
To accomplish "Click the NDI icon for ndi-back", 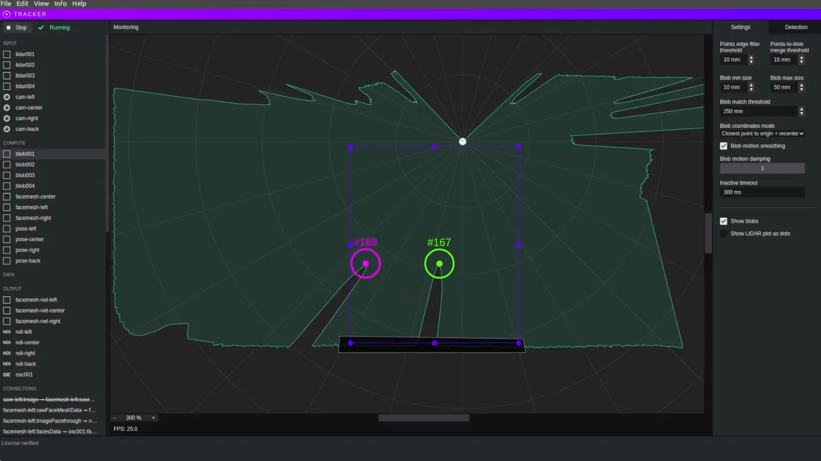I will (x=7, y=364).
